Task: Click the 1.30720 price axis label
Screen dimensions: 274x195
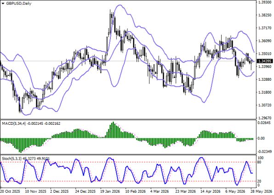Action: (264, 105)
